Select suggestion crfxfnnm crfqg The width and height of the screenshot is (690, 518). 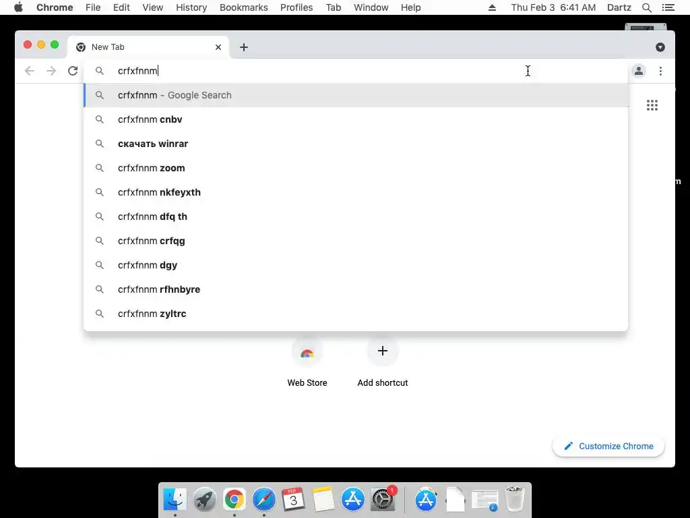click(356, 241)
